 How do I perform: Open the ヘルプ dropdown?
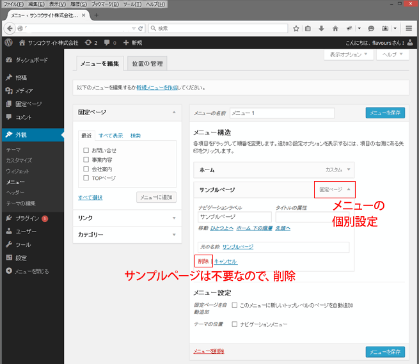(x=392, y=54)
